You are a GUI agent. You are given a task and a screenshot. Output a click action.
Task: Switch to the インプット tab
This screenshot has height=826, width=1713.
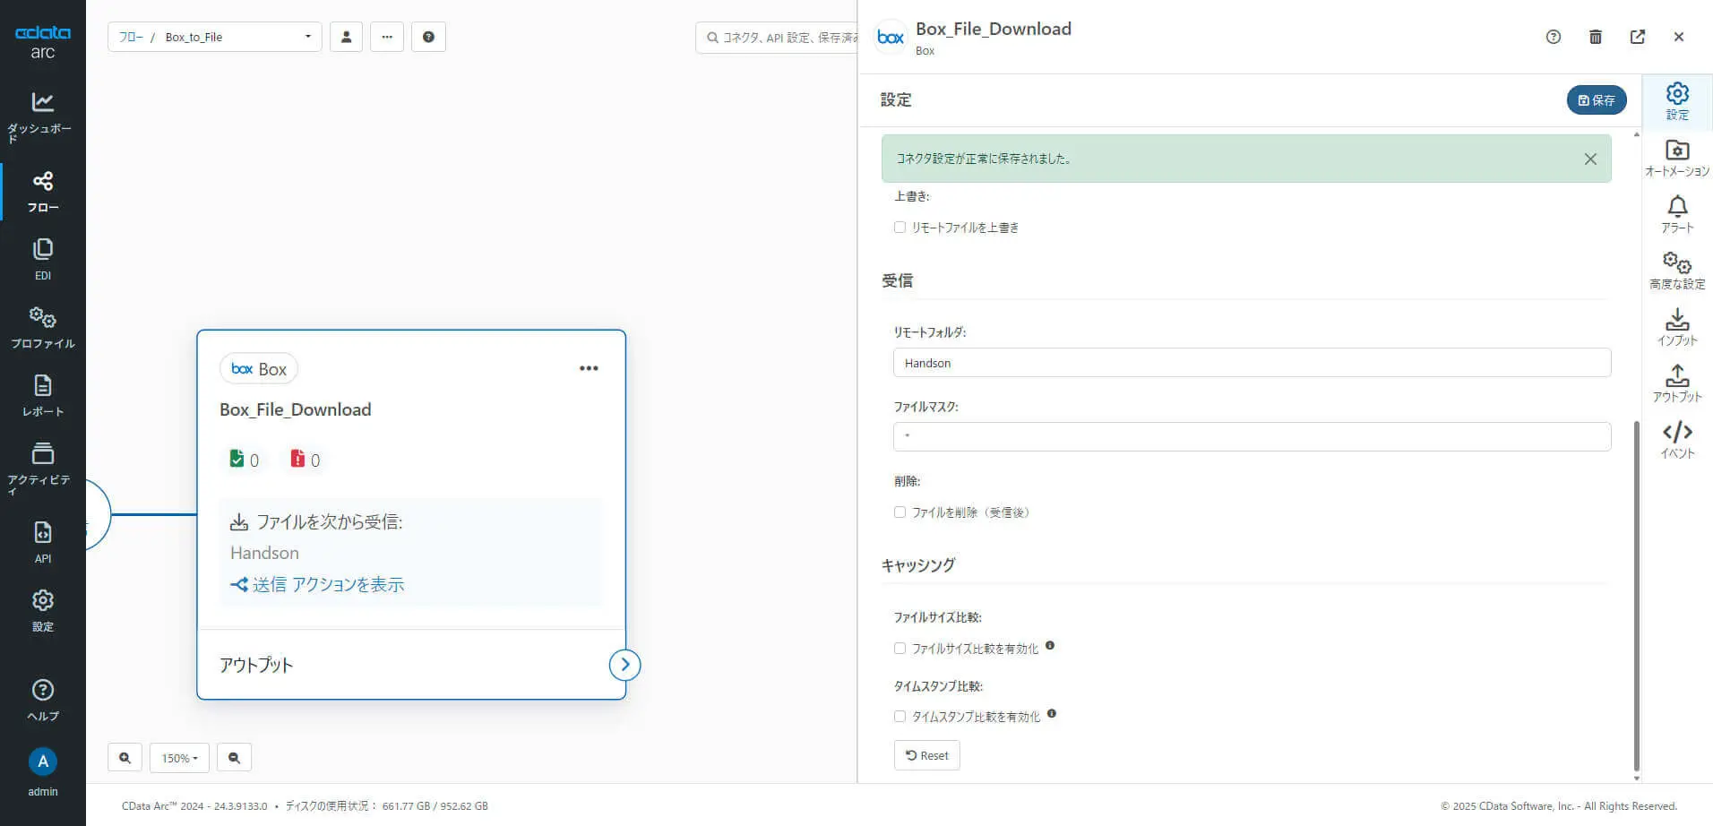pos(1677,327)
